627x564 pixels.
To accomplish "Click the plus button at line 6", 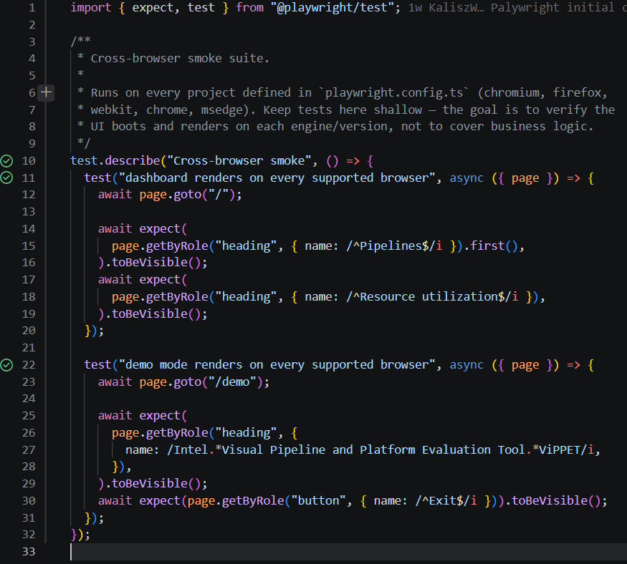I will (46, 92).
